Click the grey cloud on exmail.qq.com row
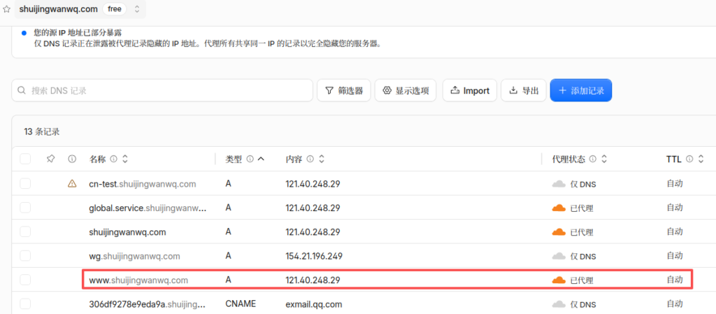This screenshot has height=314, width=716. 559,304
